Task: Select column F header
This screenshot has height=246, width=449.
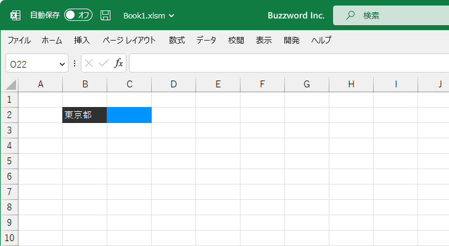Action: click(x=262, y=84)
